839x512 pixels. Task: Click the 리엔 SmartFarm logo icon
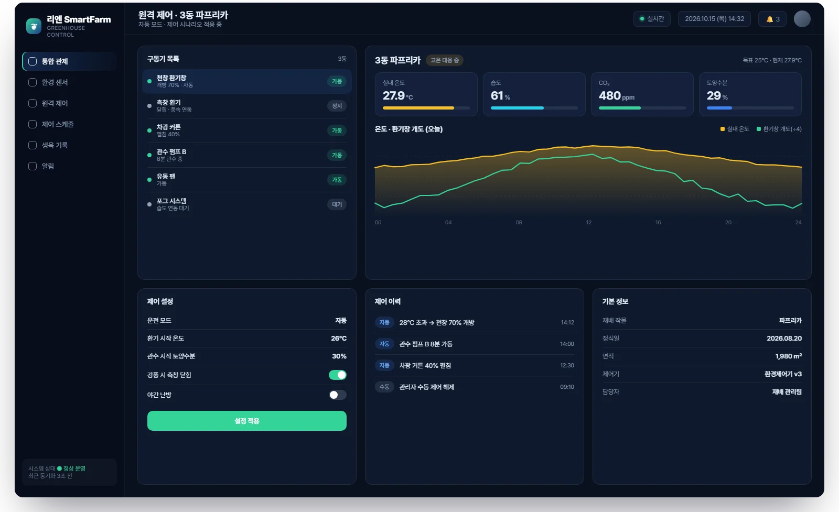pos(34,26)
